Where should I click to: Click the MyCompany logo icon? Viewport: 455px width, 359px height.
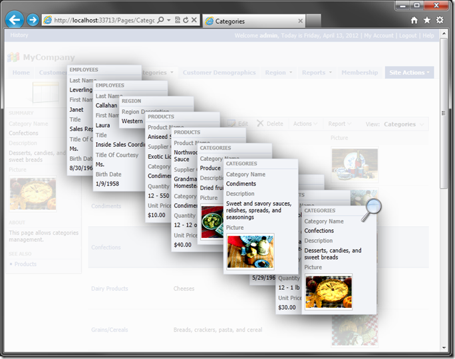click(x=13, y=57)
